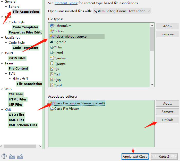
Task: Click the Default button
Action: pos(167,120)
